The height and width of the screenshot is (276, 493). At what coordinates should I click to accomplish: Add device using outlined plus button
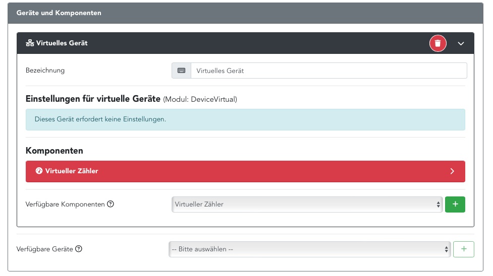point(463,249)
